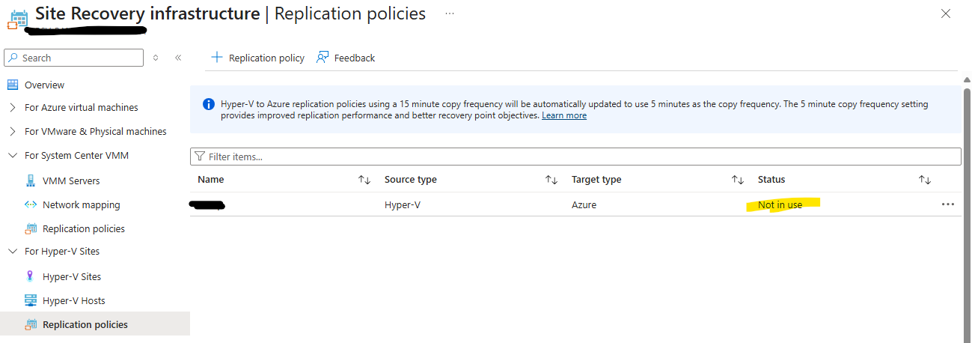The height and width of the screenshot is (343, 972).
Task: Add a new Replication policy
Action: coord(258,58)
